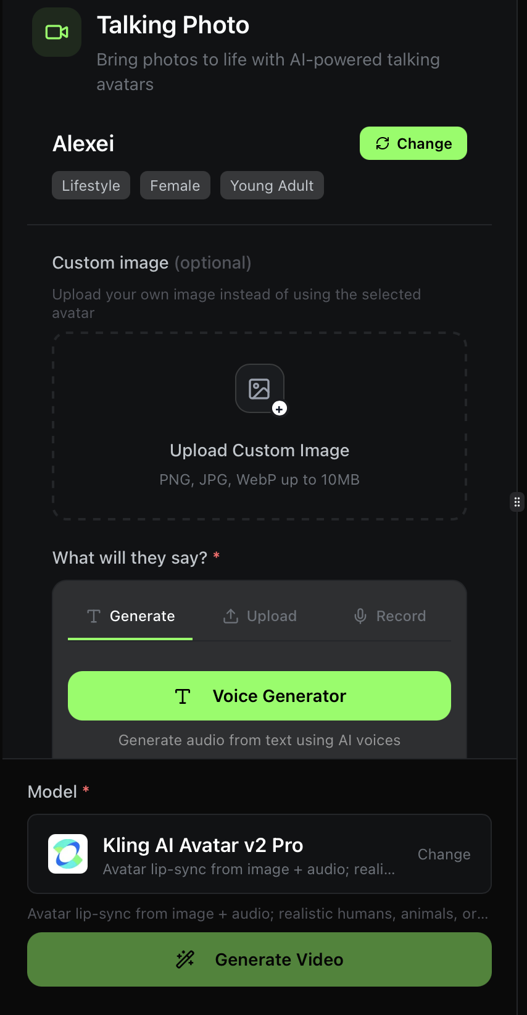Select the text icon on the Generate tab
Image resolution: width=527 pixels, height=1015 pixels.
94,616
